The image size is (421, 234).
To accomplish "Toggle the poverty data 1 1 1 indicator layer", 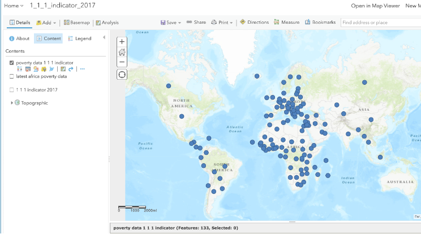I will (11, 63).
